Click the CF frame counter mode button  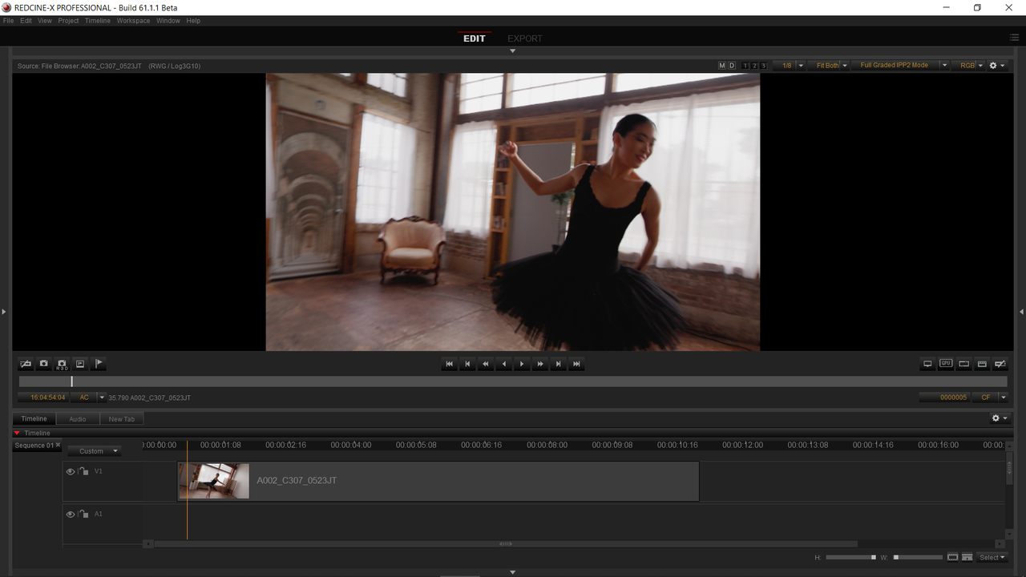[986, 397]
